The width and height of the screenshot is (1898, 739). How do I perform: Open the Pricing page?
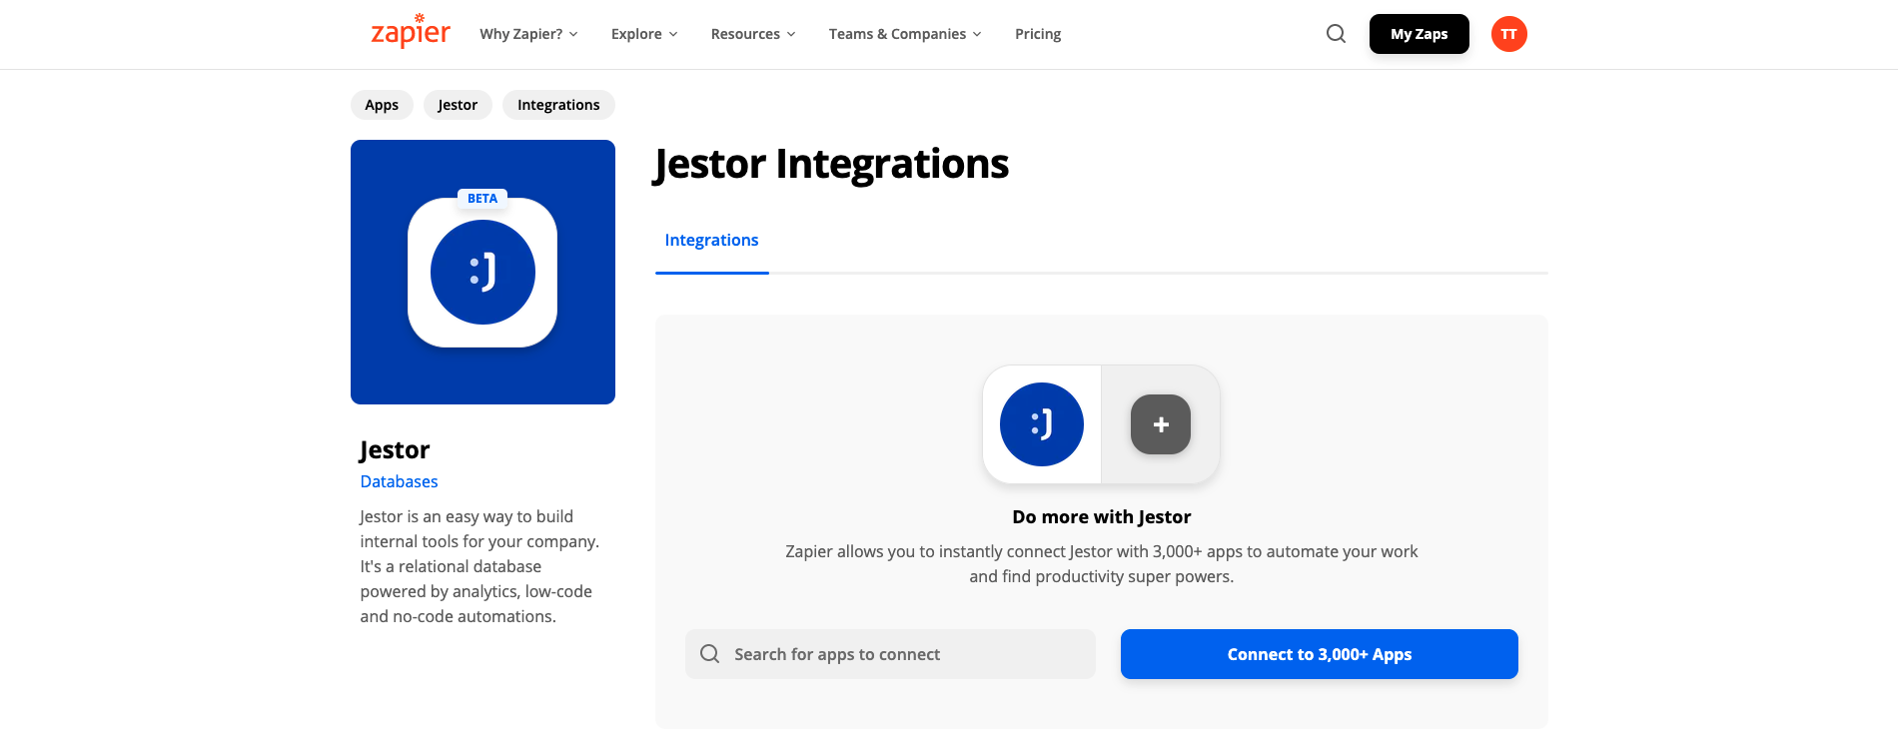coord(1038,34)
